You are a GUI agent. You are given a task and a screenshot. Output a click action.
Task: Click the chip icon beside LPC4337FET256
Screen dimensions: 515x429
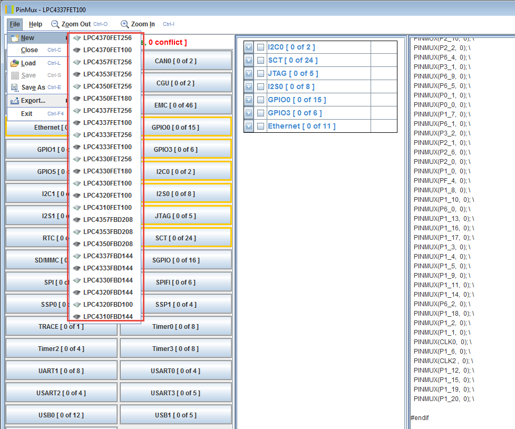click(x=77, y=111)
